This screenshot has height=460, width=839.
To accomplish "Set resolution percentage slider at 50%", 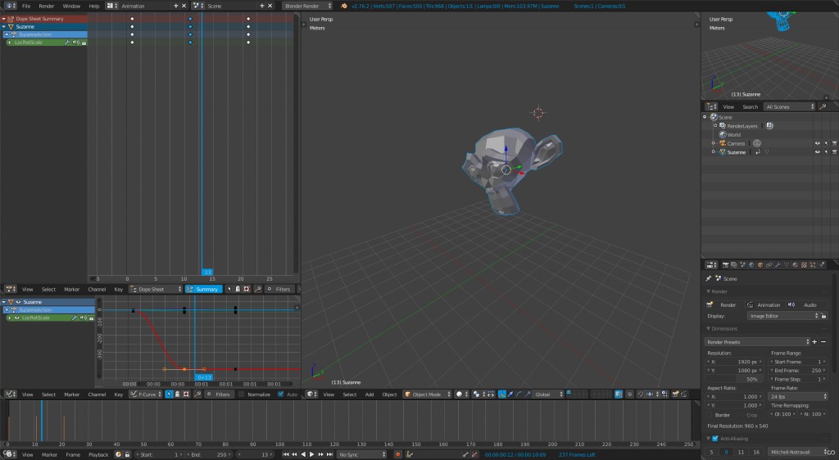I will 733,379.
